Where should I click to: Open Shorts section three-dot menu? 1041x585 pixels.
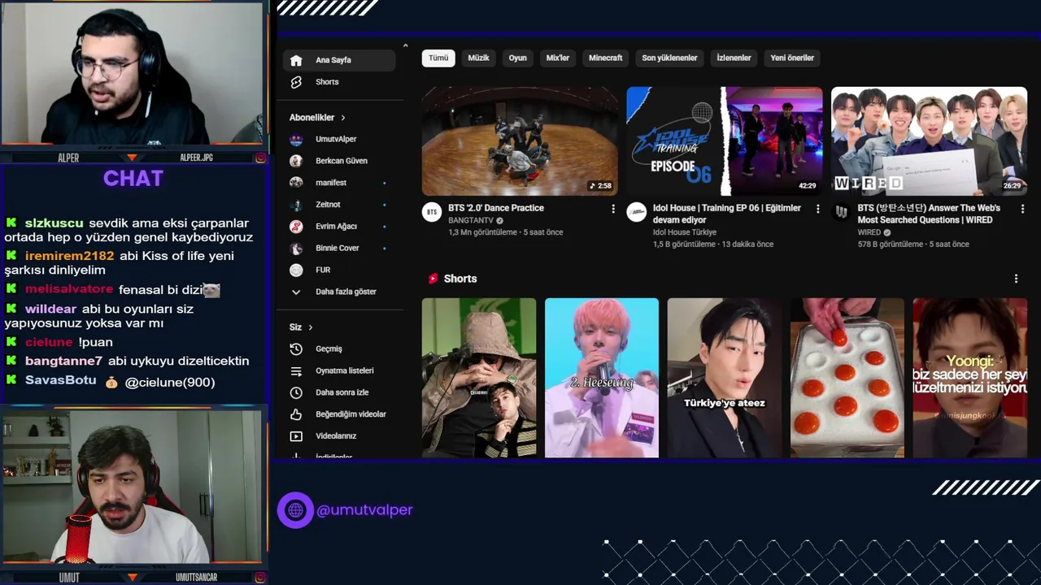[x=1016, y=279]
